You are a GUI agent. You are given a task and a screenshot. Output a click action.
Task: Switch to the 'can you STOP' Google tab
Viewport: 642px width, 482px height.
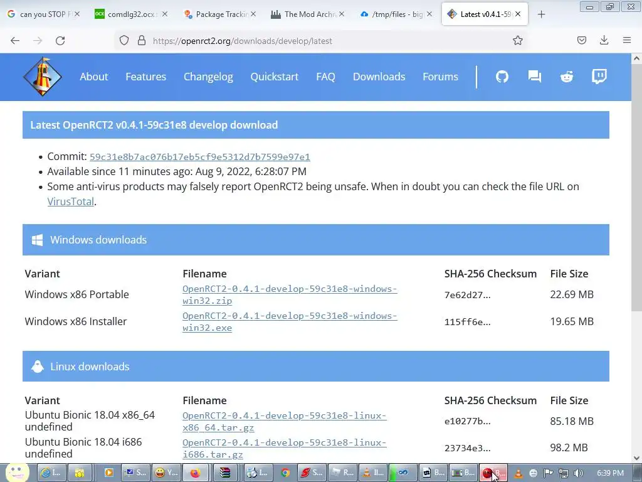(x=44, y=14)
